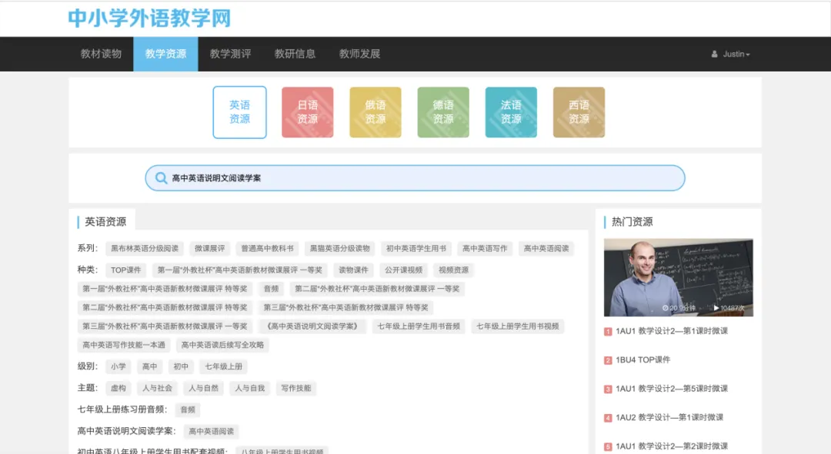The image size is (831, 454).
Task: Choose the tan 西语资源 tile
Action: tap(579, 112)
